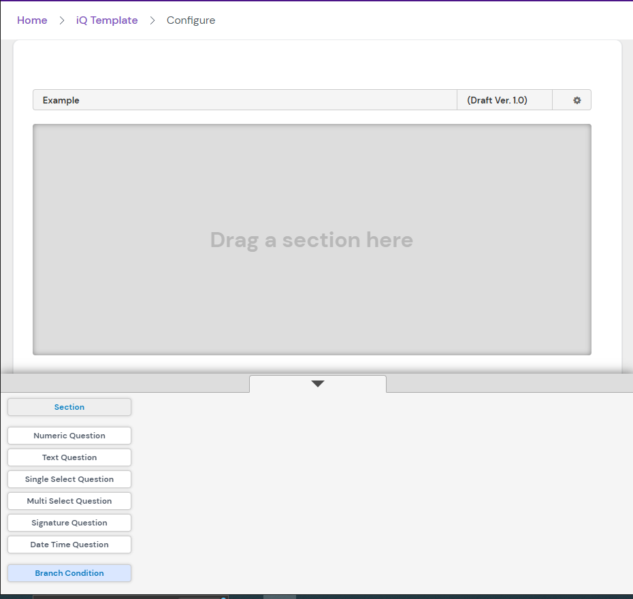633x599 pixels.
Task: Select the Single Select Question component
Action: (x=69, y=479)
